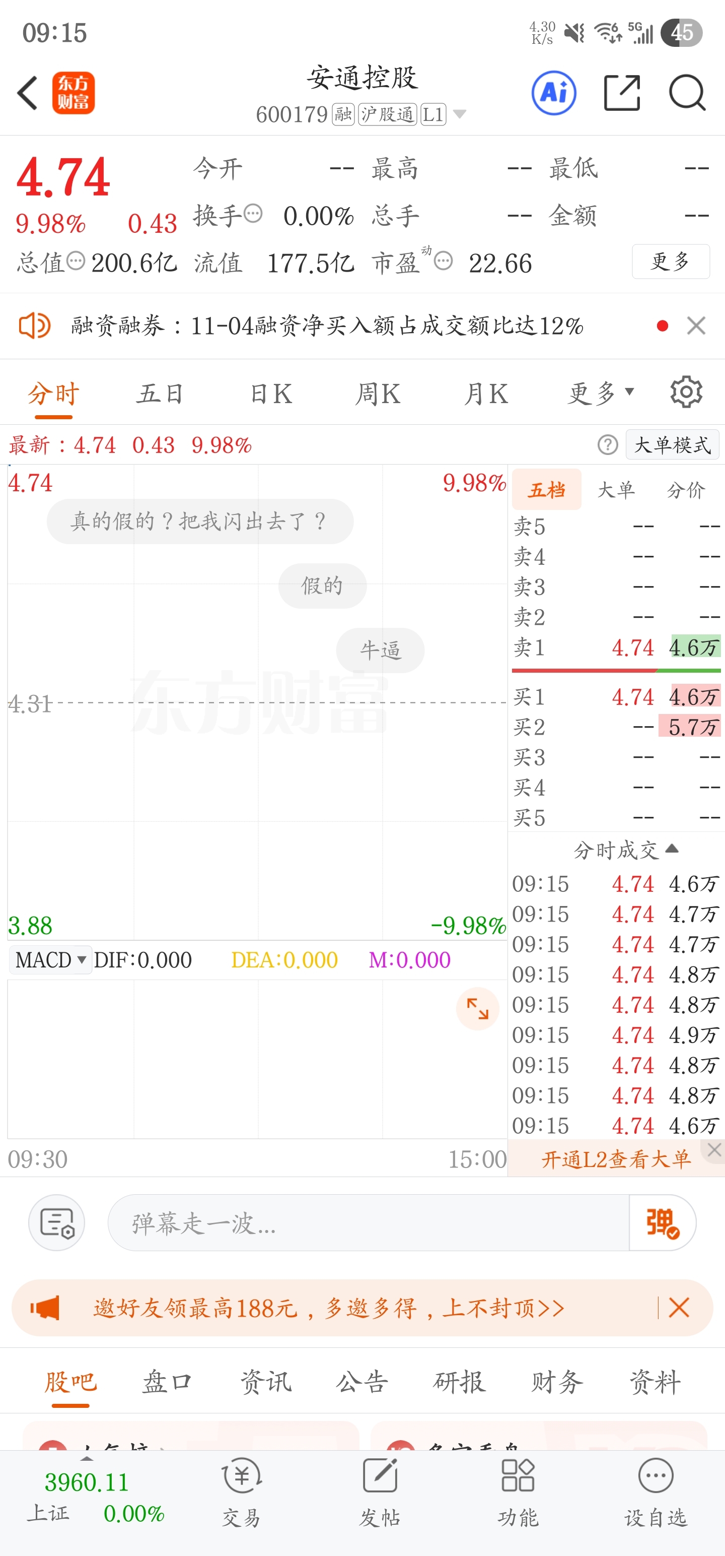Switch to 周K chart tab
The height and width of the screenshot is (1556, 725).
click(378, 395)
